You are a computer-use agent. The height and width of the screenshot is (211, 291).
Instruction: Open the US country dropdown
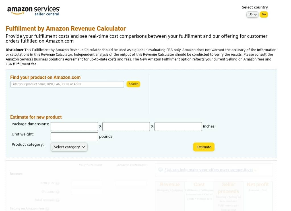(252, 14)
